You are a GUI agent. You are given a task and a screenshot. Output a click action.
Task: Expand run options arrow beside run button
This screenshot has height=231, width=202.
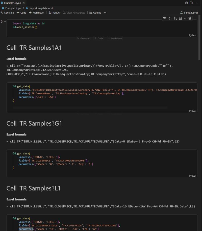coord(5,21)
